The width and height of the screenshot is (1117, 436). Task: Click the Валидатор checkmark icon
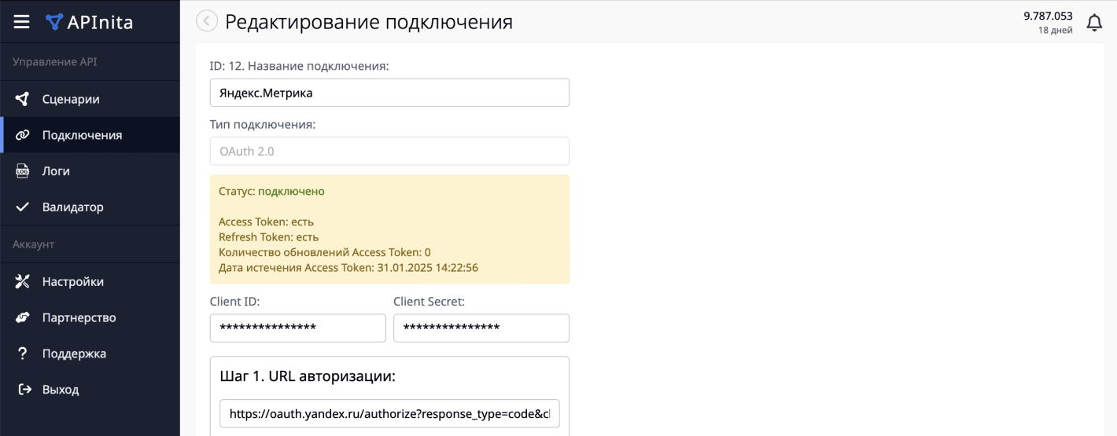23,207
